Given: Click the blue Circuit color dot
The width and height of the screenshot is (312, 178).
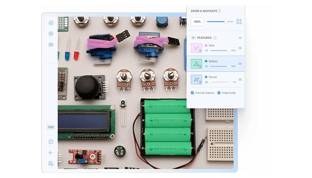Looking at the screenshot, I should pyautogui.click(x=206, y=77).
